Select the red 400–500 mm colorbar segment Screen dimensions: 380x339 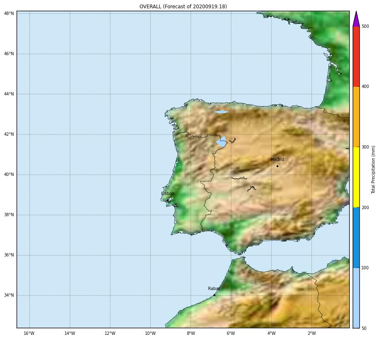[356, 56]
